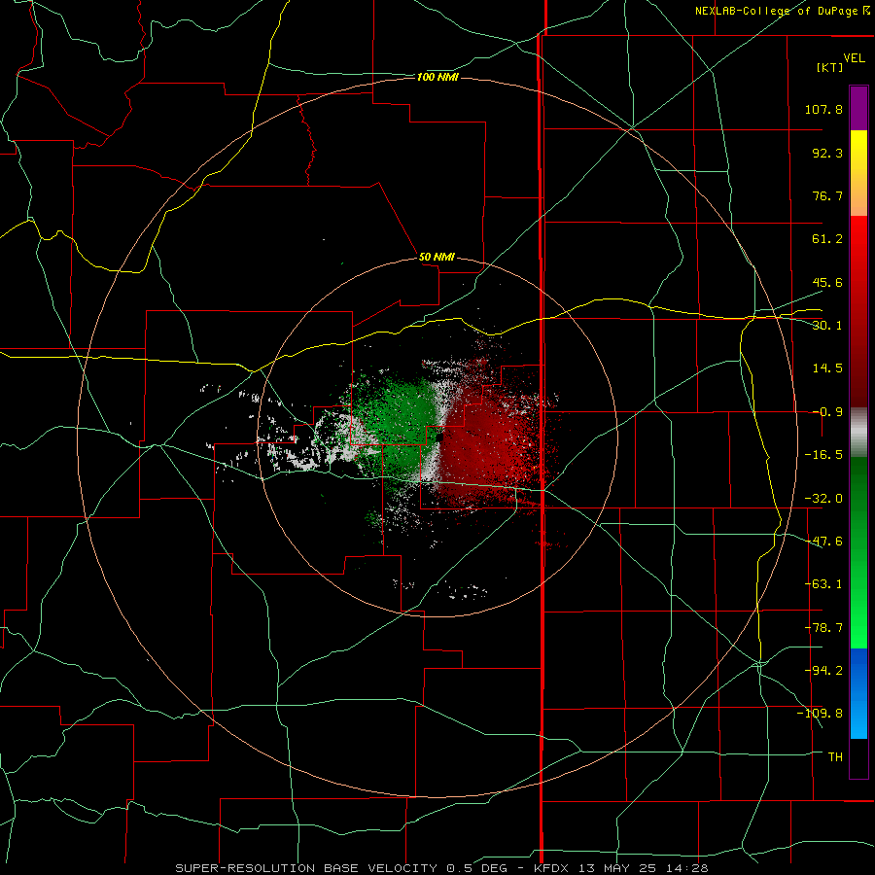The height and width of the screenshot is (875, 875).
Task: Pick the black TH box of color bar
Action: click(858, 757)
